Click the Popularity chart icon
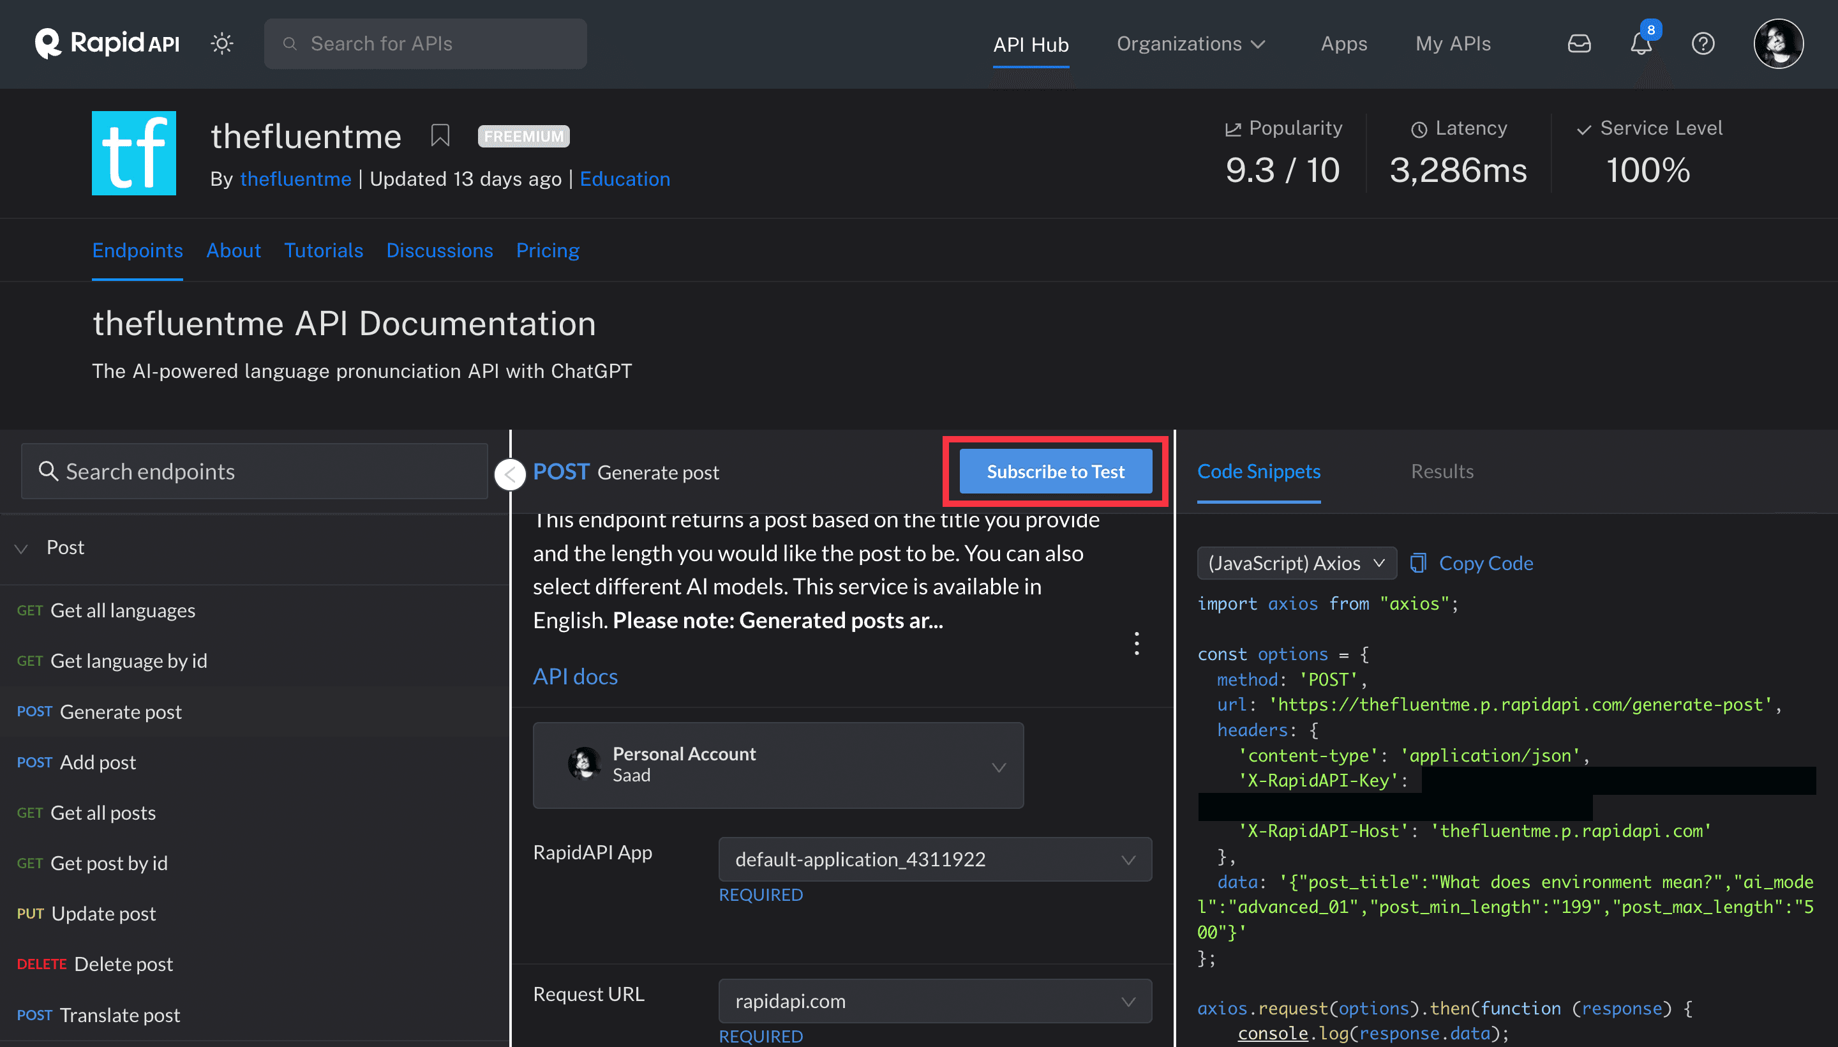1838x1047 pixels. coord(1233,130)
